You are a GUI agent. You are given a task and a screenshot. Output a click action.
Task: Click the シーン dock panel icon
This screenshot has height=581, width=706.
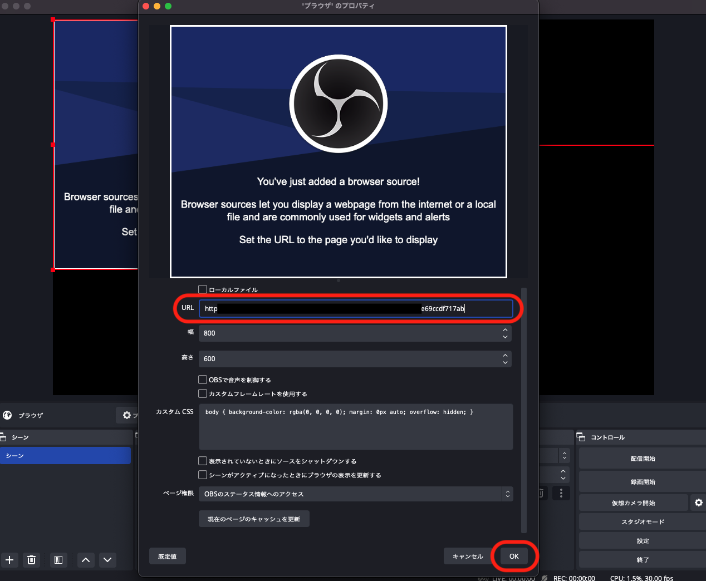point(3,437)
